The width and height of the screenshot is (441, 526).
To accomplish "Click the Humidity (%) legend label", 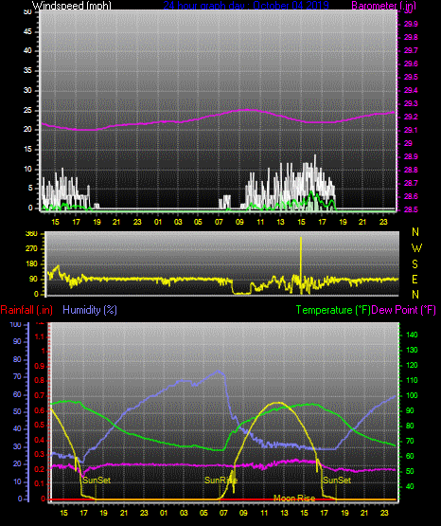I will pos(90,310).
